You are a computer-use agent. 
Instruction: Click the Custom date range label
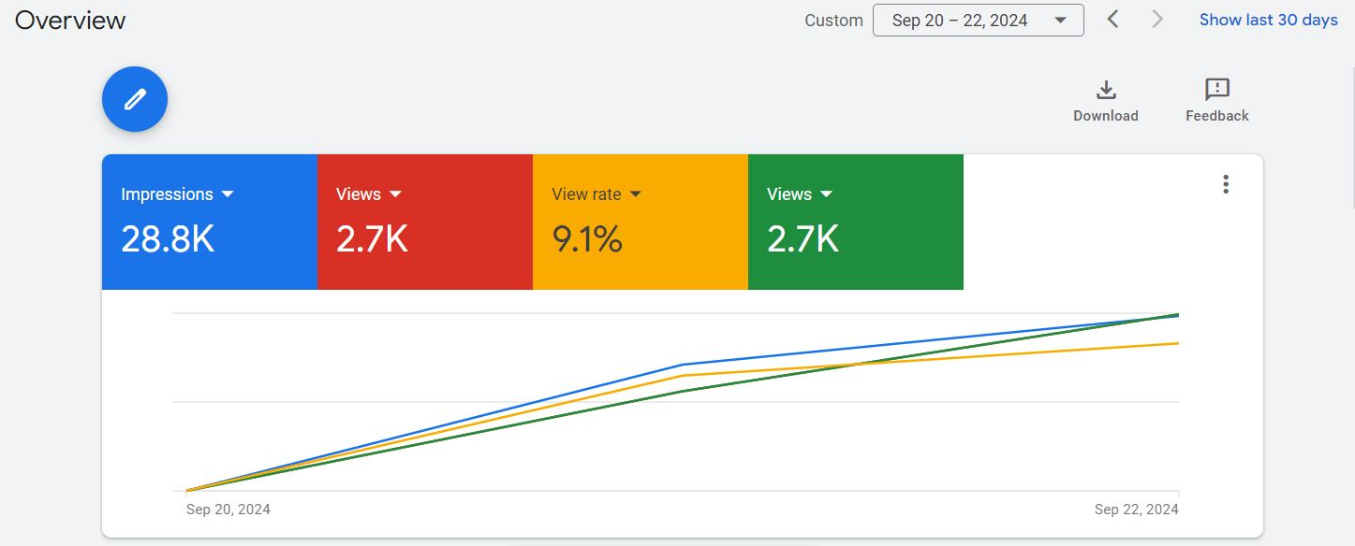point(833,21)
